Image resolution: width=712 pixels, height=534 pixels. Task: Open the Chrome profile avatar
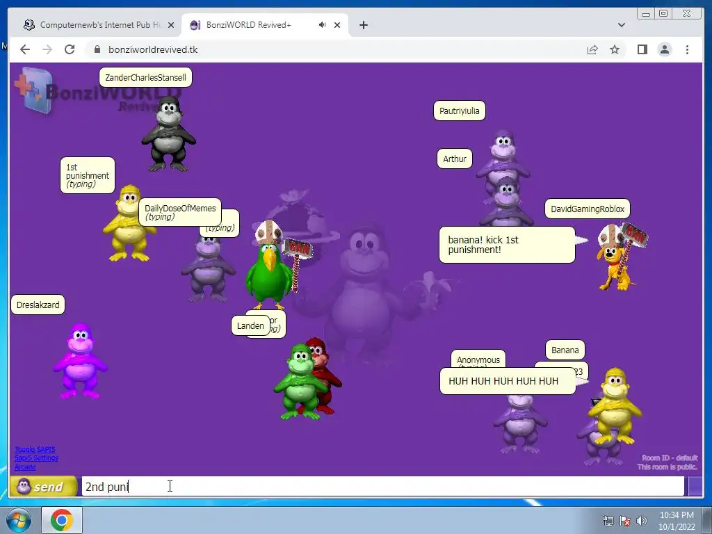tap(664, 49)
